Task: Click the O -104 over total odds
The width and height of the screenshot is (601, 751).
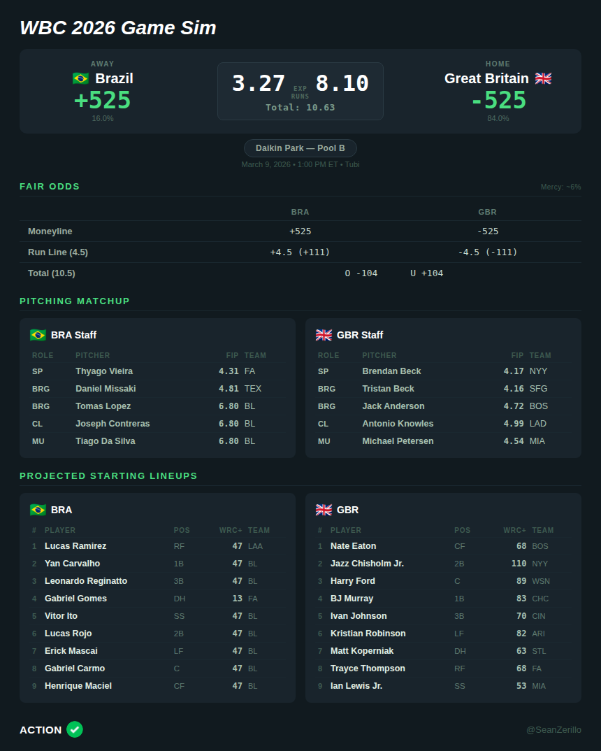Action: [x=361, y=273]
